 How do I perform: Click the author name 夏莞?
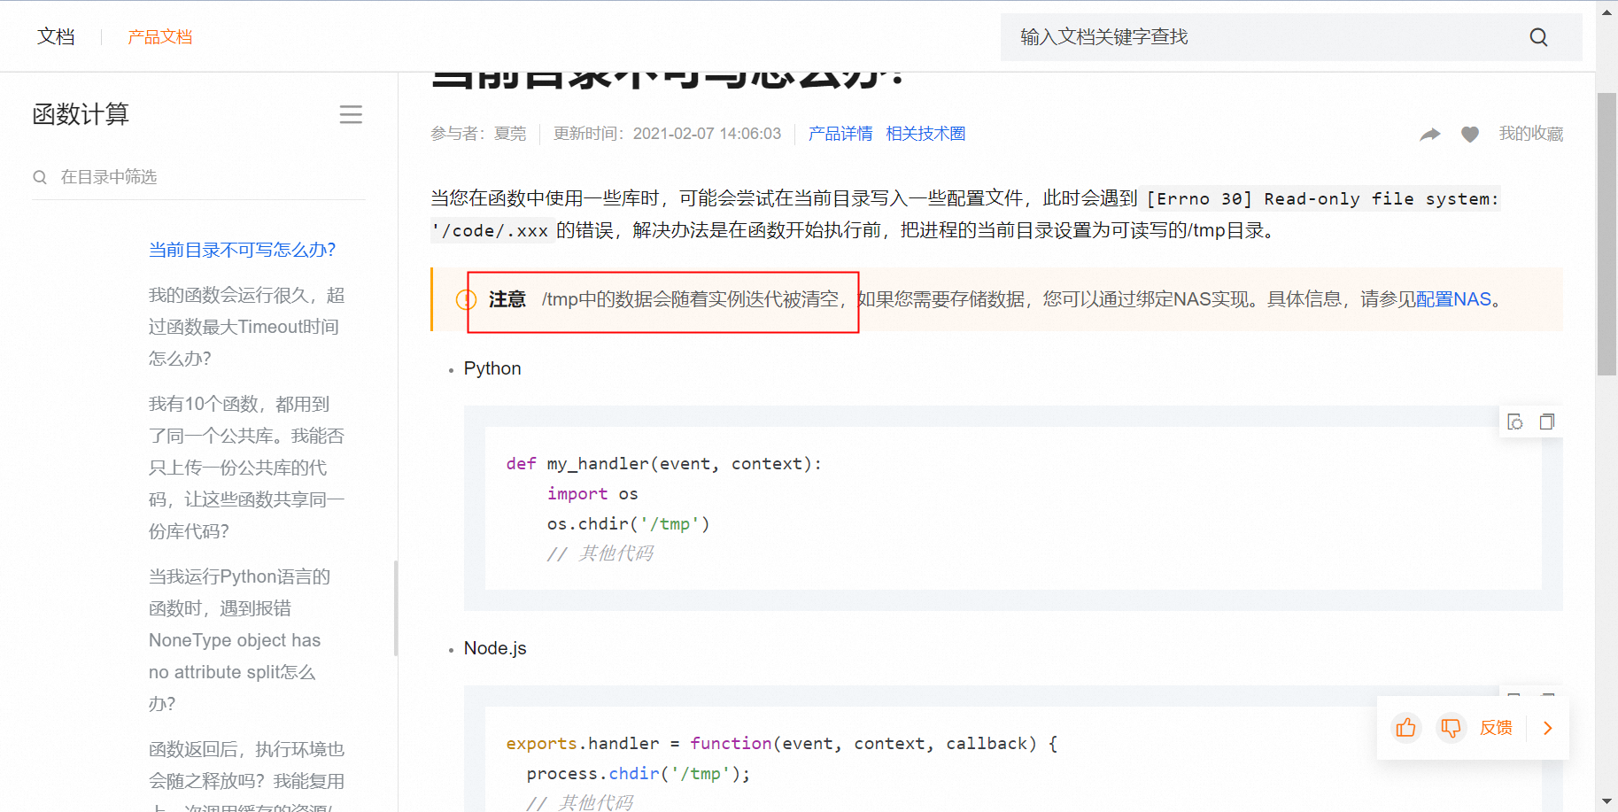[x=510, y=134]
